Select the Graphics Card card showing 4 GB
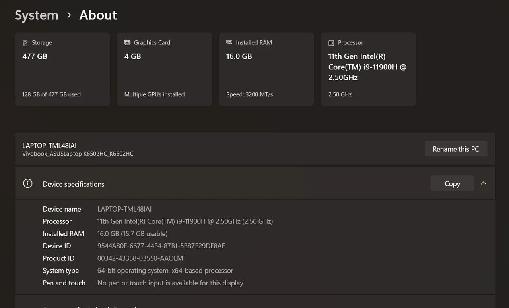Viewport: 509px width, 308px height. point(164,69)
